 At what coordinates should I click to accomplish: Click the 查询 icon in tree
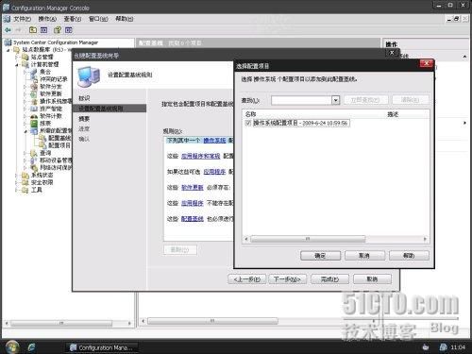[34, 153]
